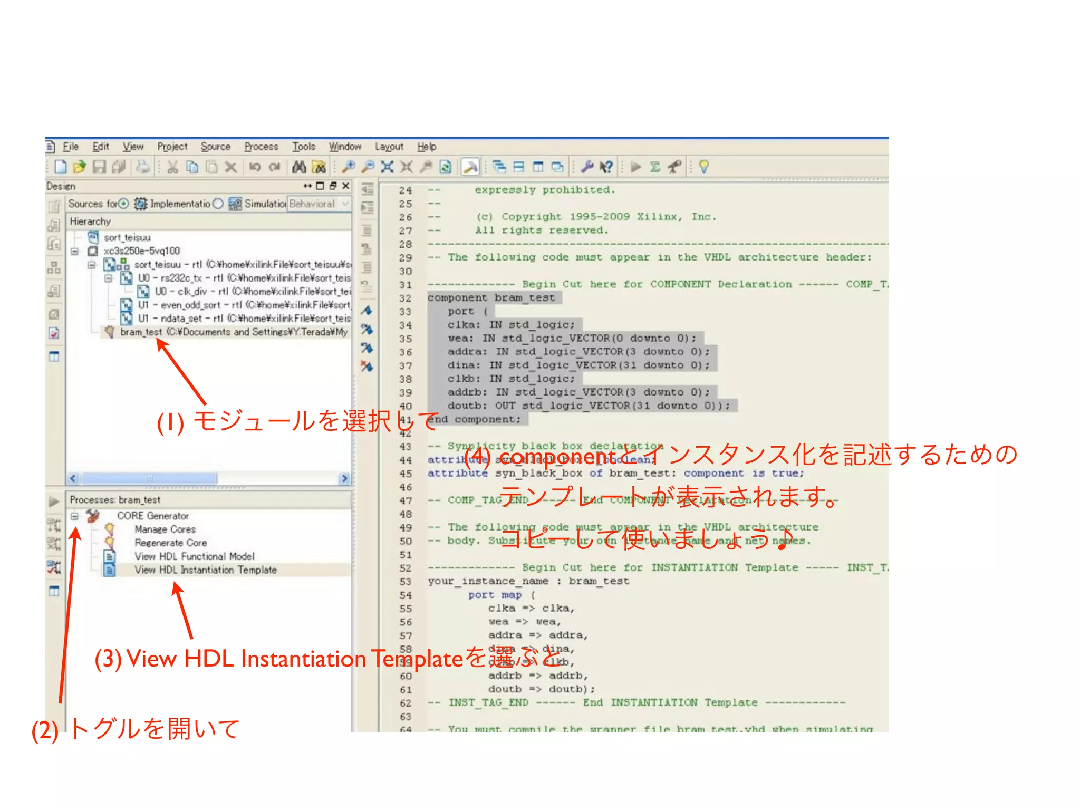
Task: Click the sigma toolbar icon
Action: (x=655, y=167)
